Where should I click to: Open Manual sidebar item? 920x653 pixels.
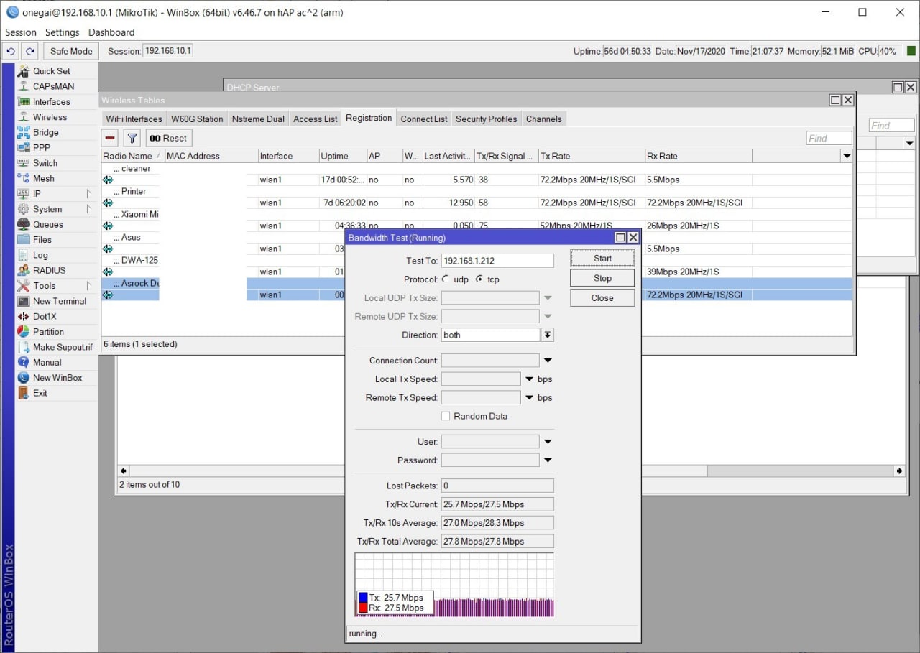pyautogui.click(x=47, y=362)
